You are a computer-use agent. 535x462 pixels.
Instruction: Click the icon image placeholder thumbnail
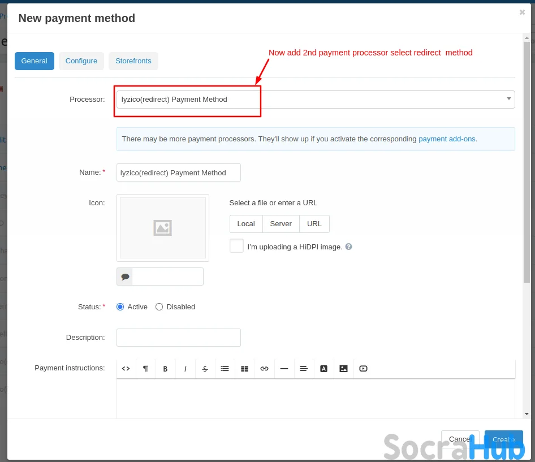(x=163, y=228)
